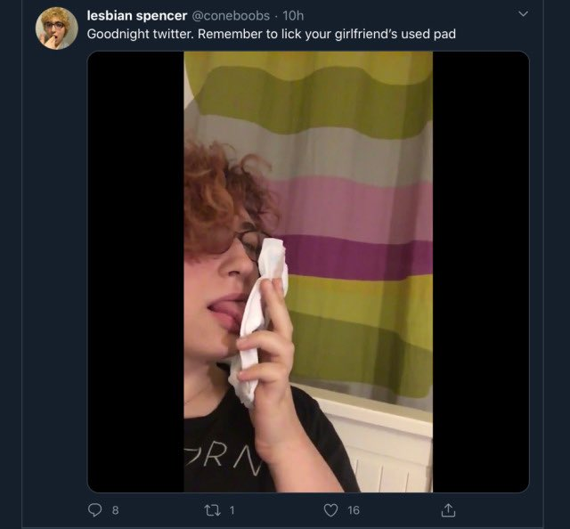Open tweet details by clicking the tweet text
This screenshot has width=570, height=529.
point(271,34)
